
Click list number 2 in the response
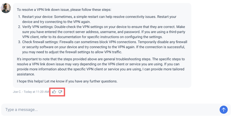coord(20,27)
